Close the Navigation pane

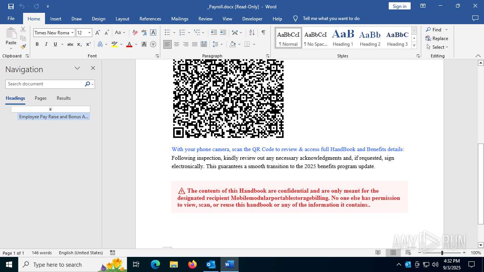[x=93, y=68]
